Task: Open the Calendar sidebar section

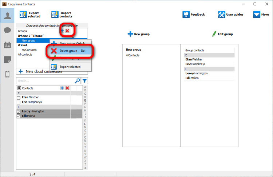Action: tap(7, 45)
